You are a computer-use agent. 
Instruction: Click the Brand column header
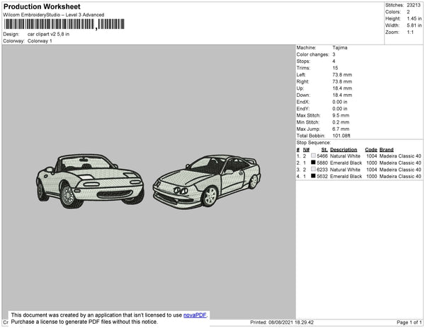(x=386, y=149)
